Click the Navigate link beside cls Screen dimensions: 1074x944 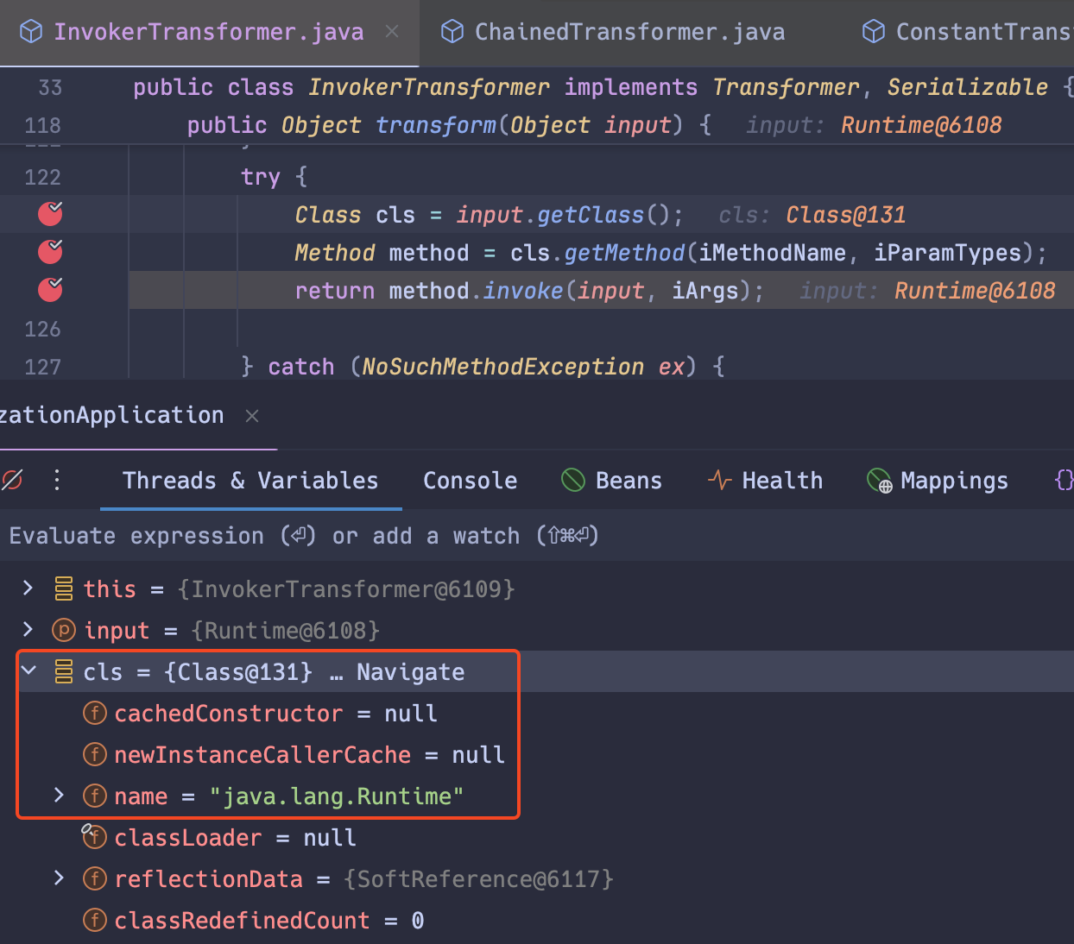click(x=410, y=671)
